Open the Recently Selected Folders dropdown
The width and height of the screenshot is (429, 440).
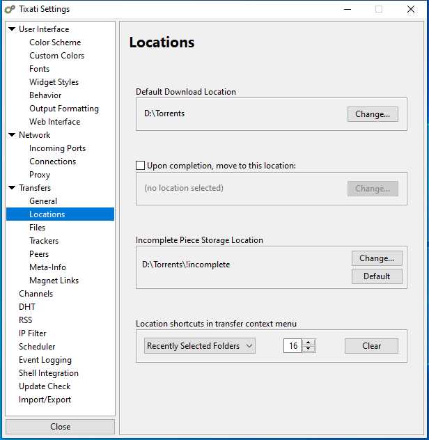[200, 346]
